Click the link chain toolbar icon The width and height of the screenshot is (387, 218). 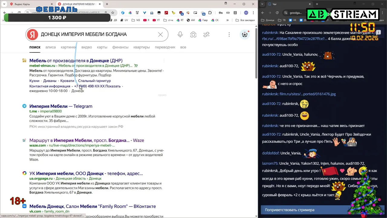coord(228,13)
